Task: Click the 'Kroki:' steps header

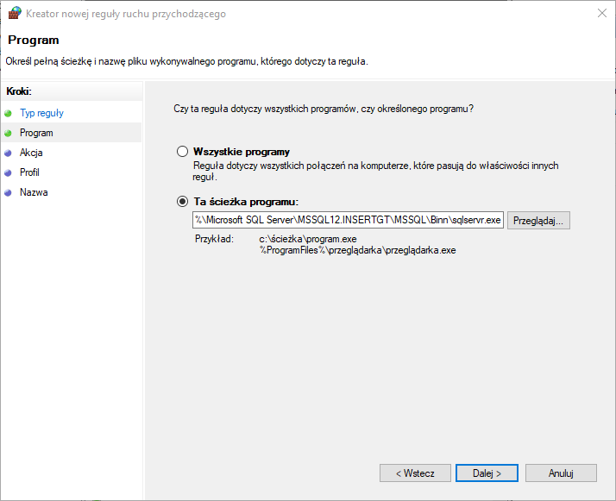Action: click(19, 91)
